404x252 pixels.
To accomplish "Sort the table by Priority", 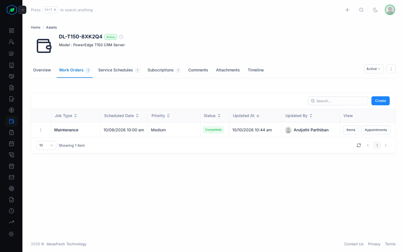I will 161,116.
